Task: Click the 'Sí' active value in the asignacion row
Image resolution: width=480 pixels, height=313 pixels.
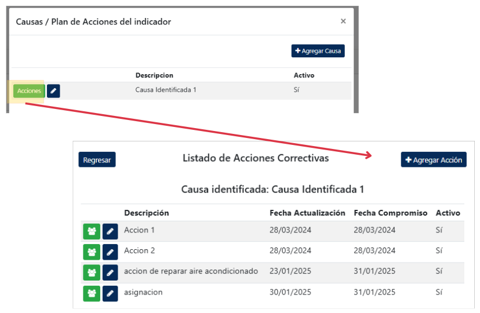Action: (439, 292)
